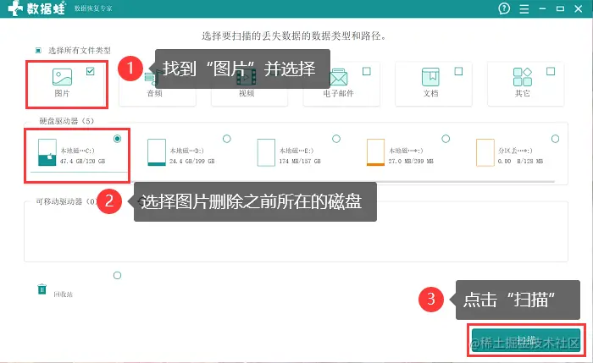Uncheck the 图片 checkbox
Image resolution: width=593 pixels, height=363 pixels.
click(90, 71)
